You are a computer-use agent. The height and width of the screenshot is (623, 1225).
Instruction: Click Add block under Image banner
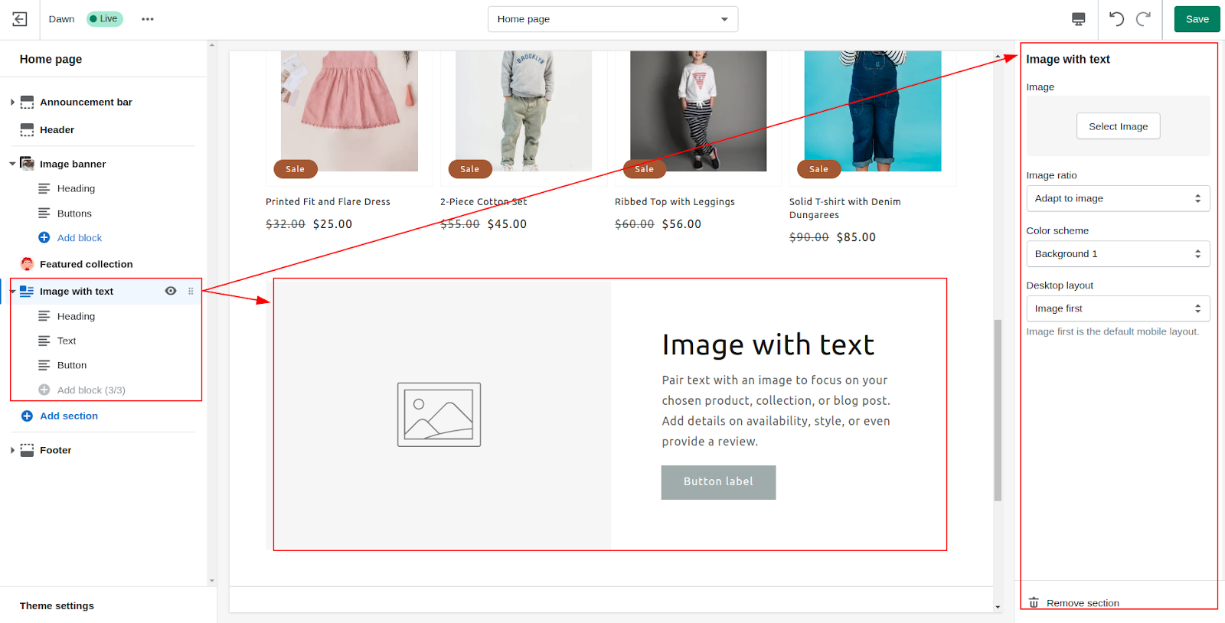pyautogui.click(x=79, y=237)
